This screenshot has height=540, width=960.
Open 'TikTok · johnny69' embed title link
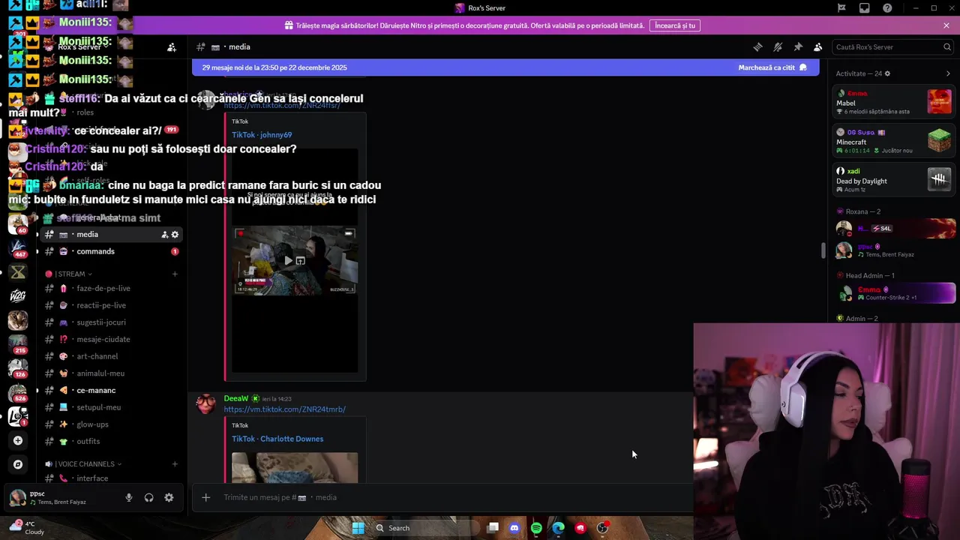(x=262, y=135)
